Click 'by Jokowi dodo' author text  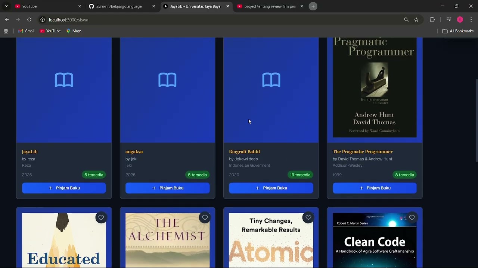[x=243, y=159]
